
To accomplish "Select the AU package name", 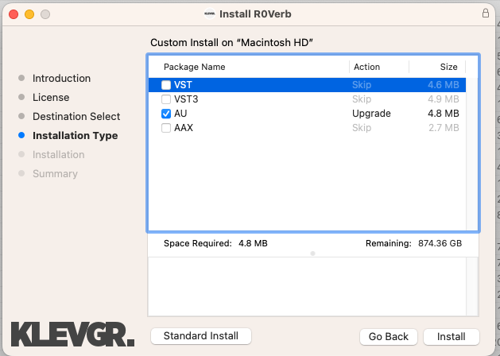I will (x=180, y=114).
